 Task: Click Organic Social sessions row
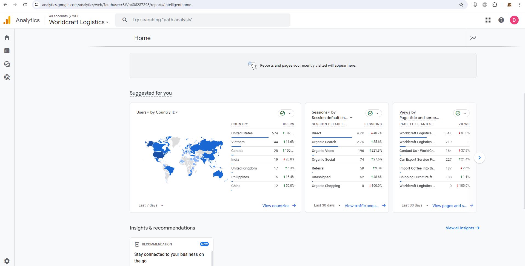click(x=347, y=160)
